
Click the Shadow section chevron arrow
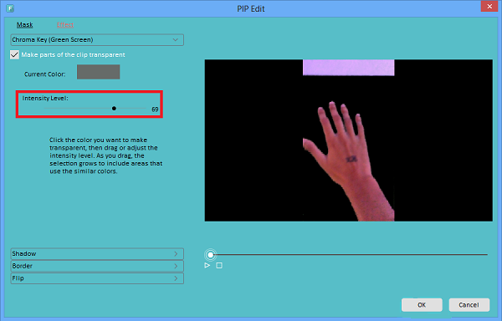[x=176, y=253]
